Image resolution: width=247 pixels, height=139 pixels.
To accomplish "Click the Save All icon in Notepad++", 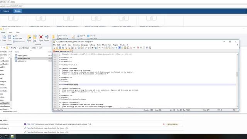I will [63, 47].
